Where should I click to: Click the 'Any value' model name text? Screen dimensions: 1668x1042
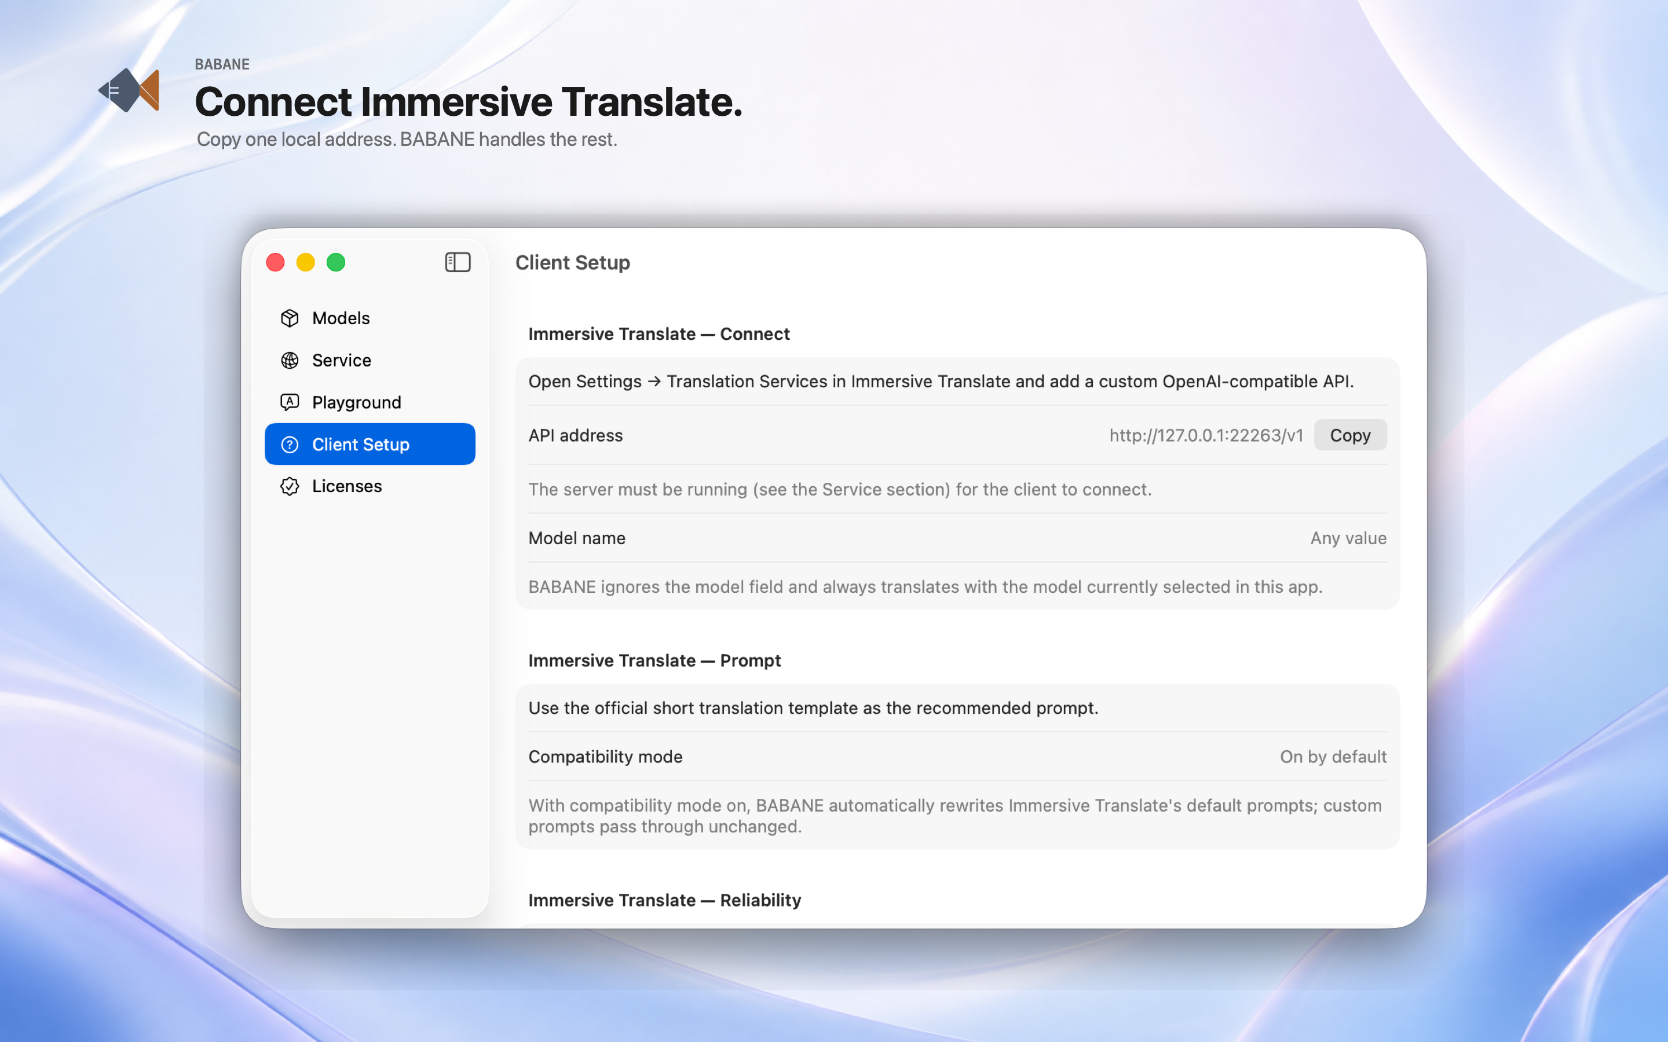pyautogui.click(x=1348, y=538)
